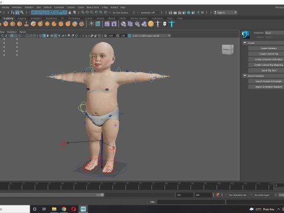Image resolution: width=284 pixels, height=213 pixels.
Task: Open the HumanIK Character dropdown
Action: pyautogui.click(x=275, y=33)
